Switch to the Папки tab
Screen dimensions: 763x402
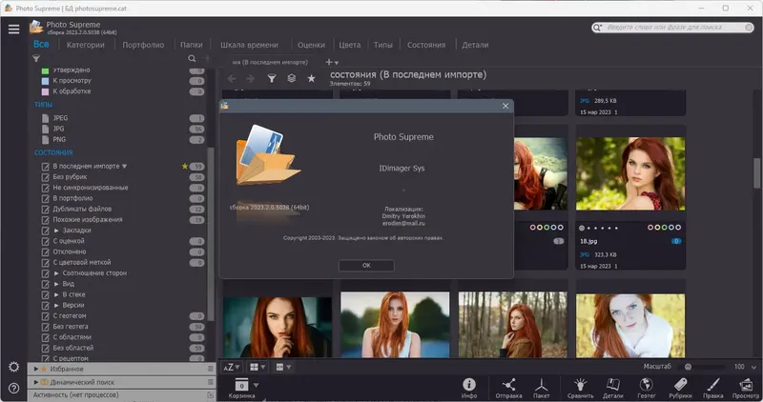point(192,45)
